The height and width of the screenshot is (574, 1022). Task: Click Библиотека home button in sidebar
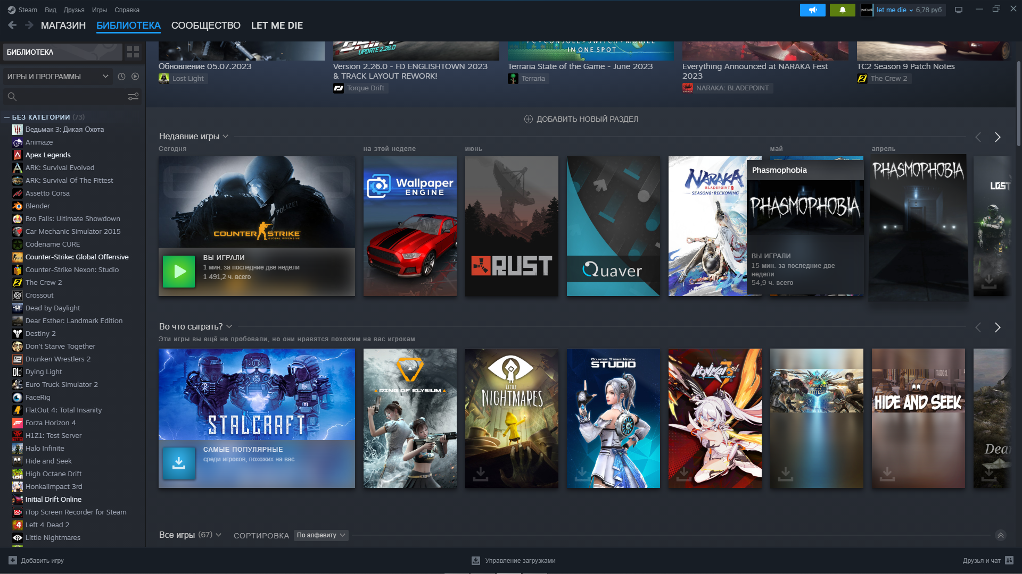click(x=63, y=52)
